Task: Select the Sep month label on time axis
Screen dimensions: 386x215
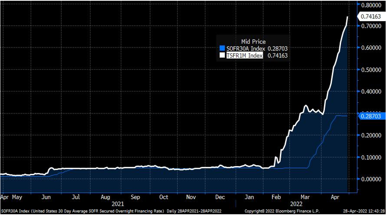Action: [x=135, y=197]
